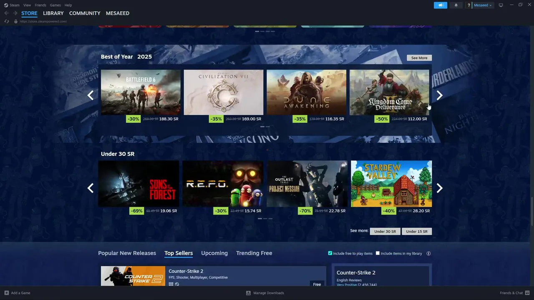Viewport: 534px width, 300px height.
Task: Switch to the Trending Free tab
Action: 254,253
